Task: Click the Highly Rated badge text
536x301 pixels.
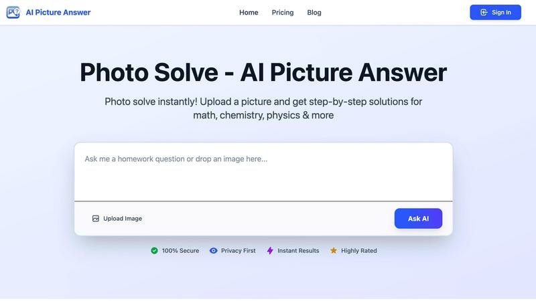Action: pyautogui.click(x=359, y=251)
